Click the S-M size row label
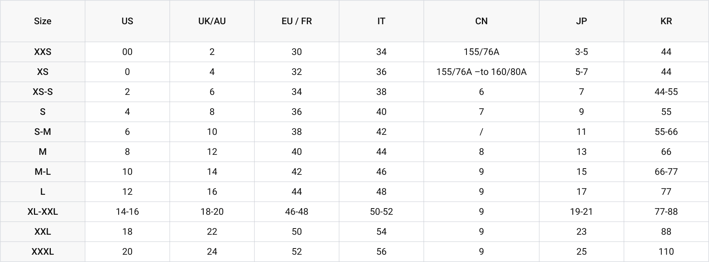709x262 pixels. click(43, 132)
